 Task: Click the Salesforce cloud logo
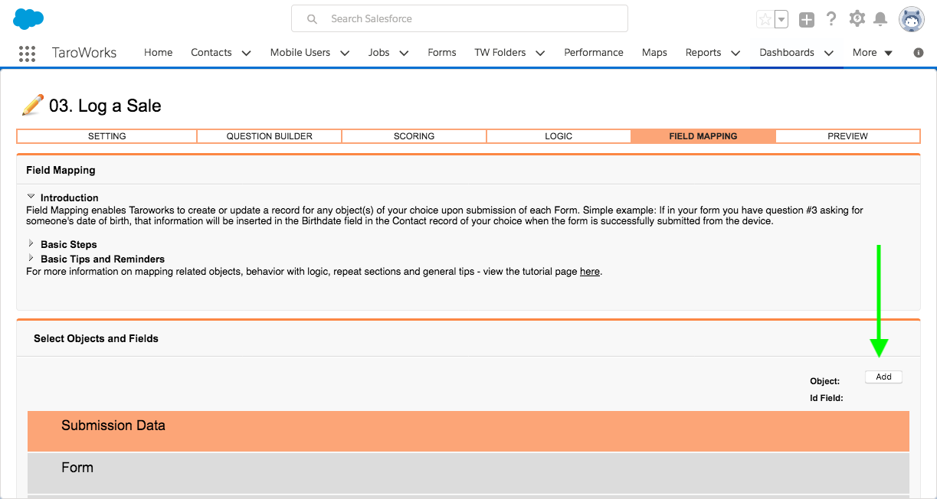[28, 18]
